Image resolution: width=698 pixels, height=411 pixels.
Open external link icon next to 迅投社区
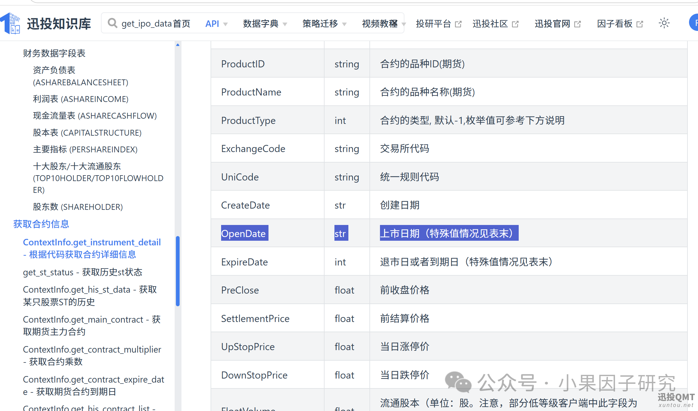pos(515,24)
